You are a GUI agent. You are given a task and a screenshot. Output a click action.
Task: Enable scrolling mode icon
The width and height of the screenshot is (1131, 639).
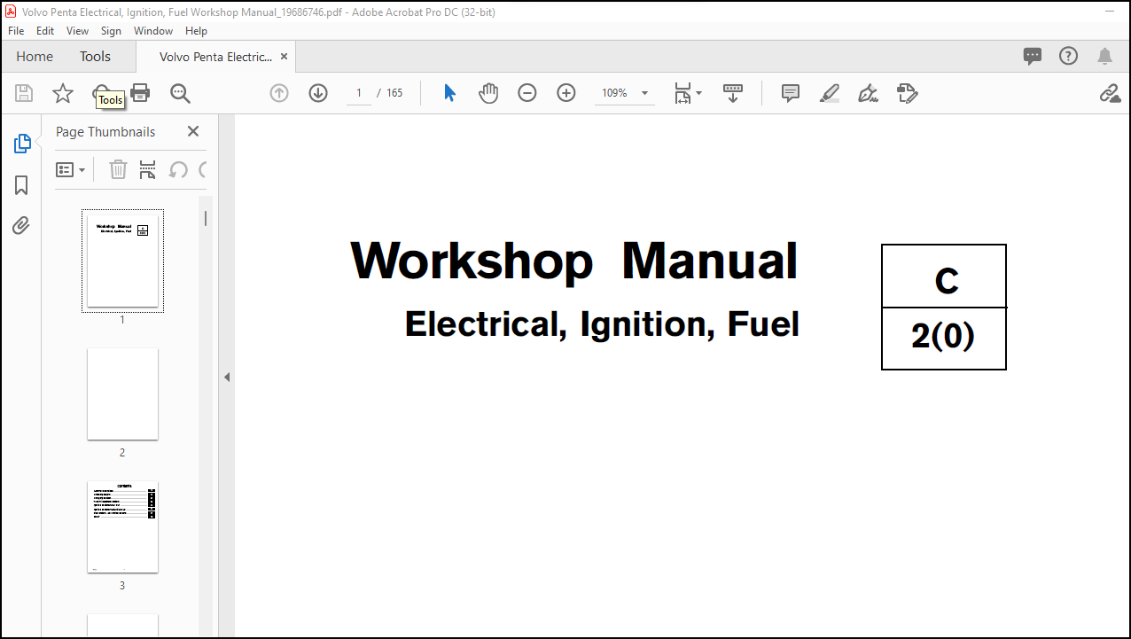click(733, 93)
